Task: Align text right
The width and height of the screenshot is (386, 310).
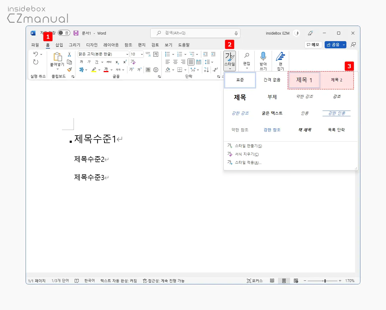Action: (x=183, y=62)
